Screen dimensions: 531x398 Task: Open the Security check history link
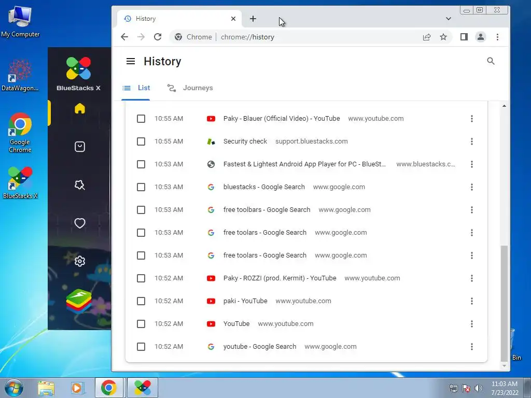pyautogui.click(x=245, y=141)
